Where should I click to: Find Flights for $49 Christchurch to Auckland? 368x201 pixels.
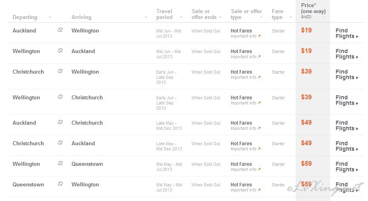tap(347, 146)
